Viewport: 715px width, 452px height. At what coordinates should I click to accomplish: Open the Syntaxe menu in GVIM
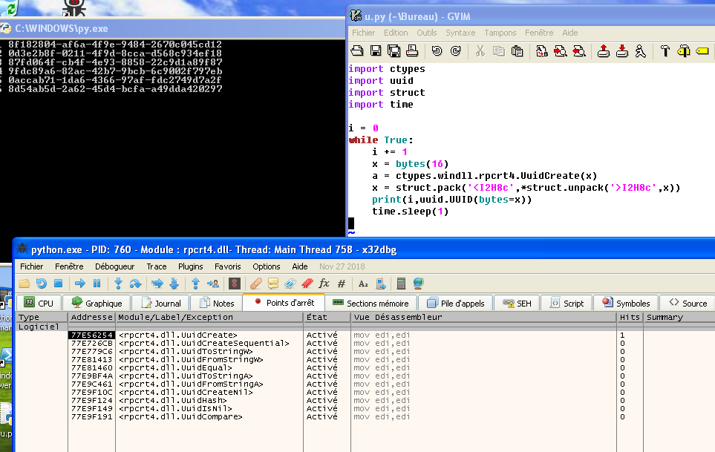[460, 33]
